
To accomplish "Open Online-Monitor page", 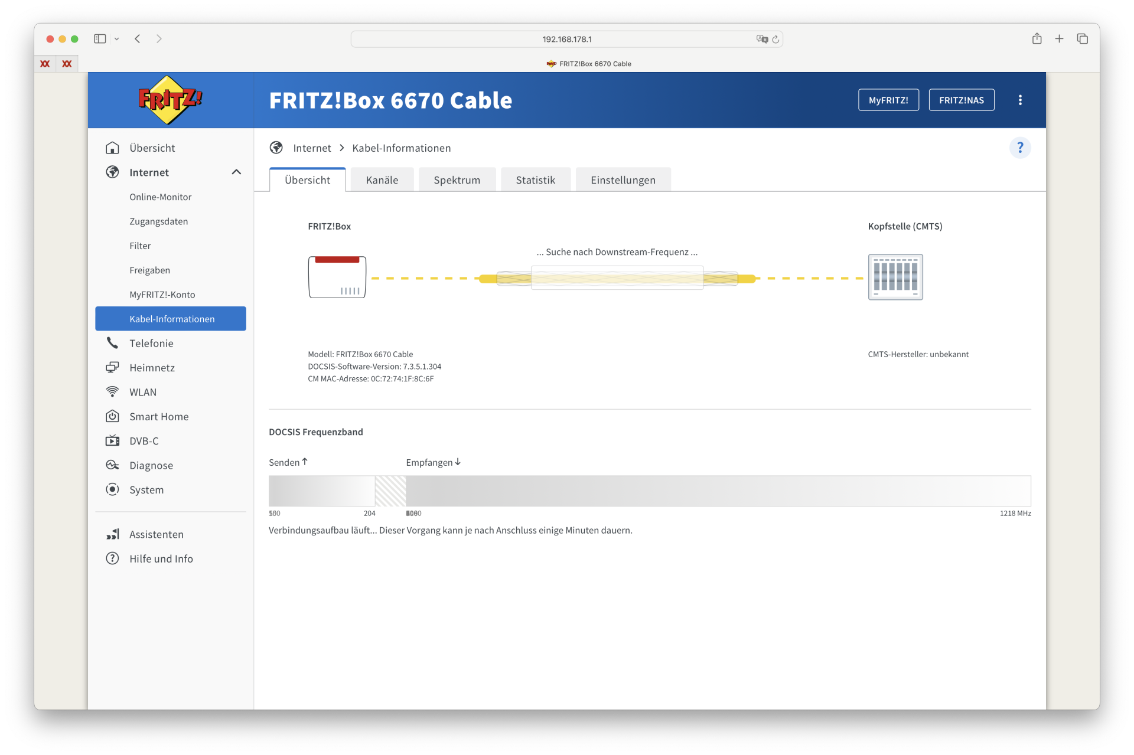I will [x=160, y=197].
